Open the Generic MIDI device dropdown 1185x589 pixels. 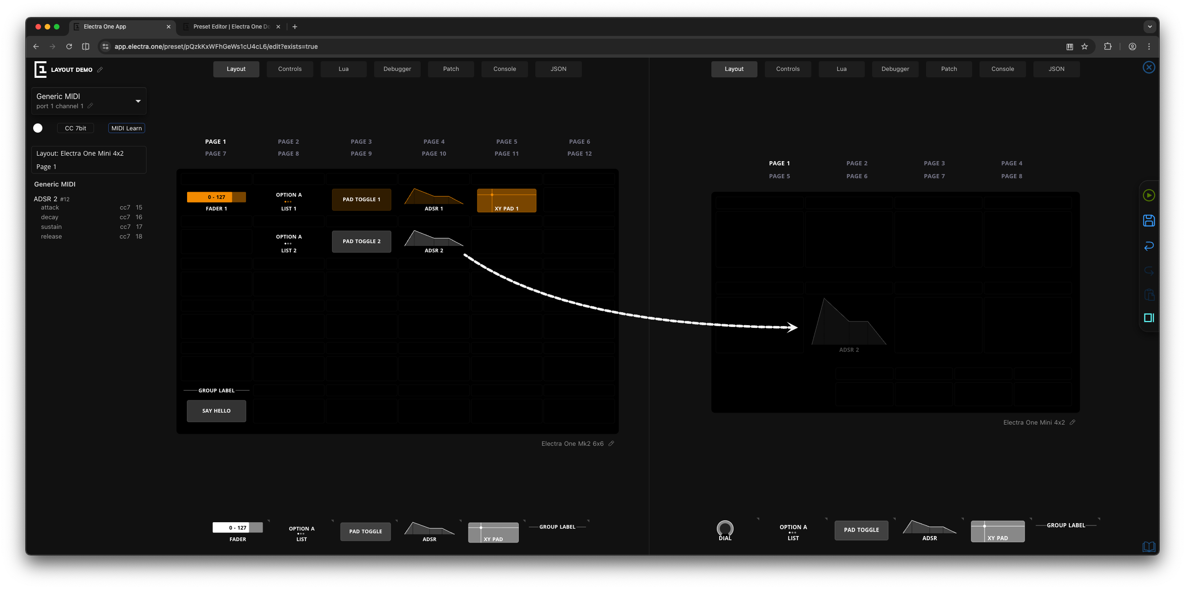click(137, 100)
